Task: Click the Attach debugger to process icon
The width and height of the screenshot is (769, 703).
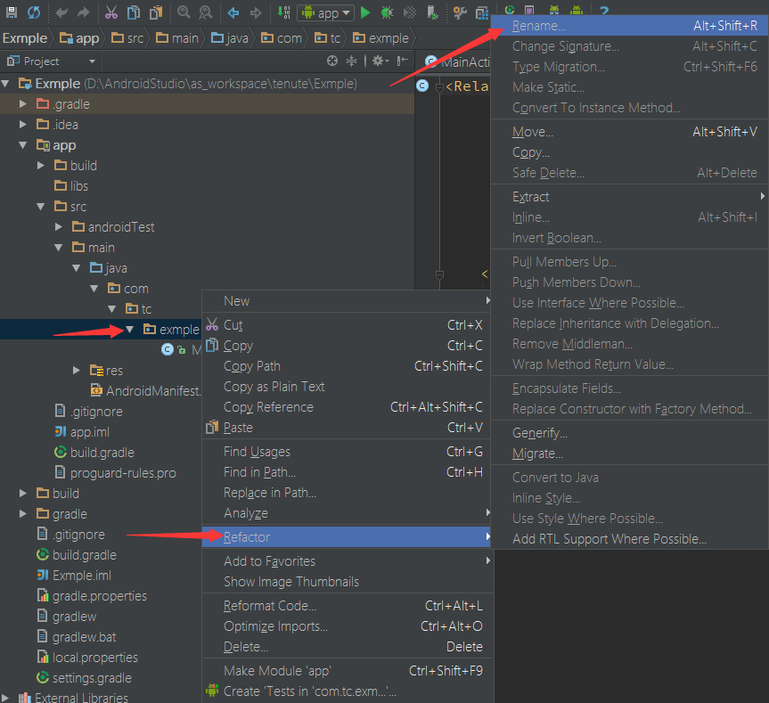Action: pyautogui.click(x=432, y=12)
